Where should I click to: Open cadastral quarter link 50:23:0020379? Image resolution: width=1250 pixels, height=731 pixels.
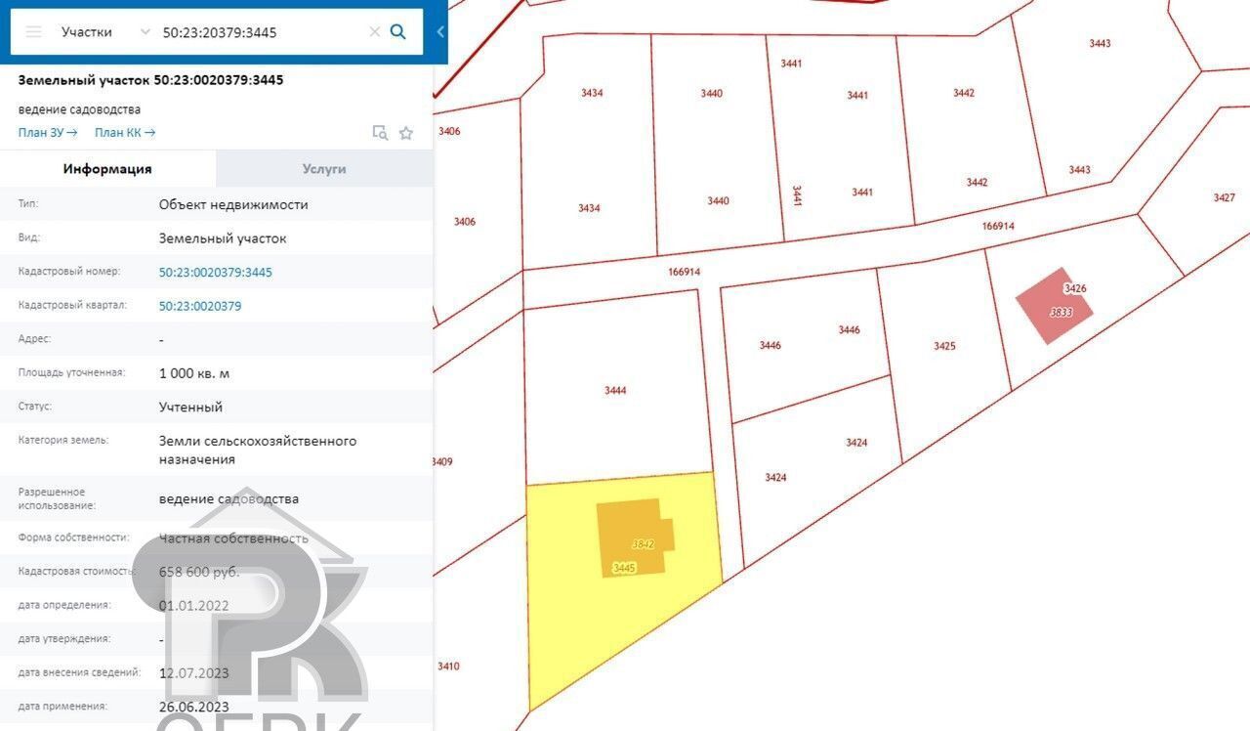(200, 306)
